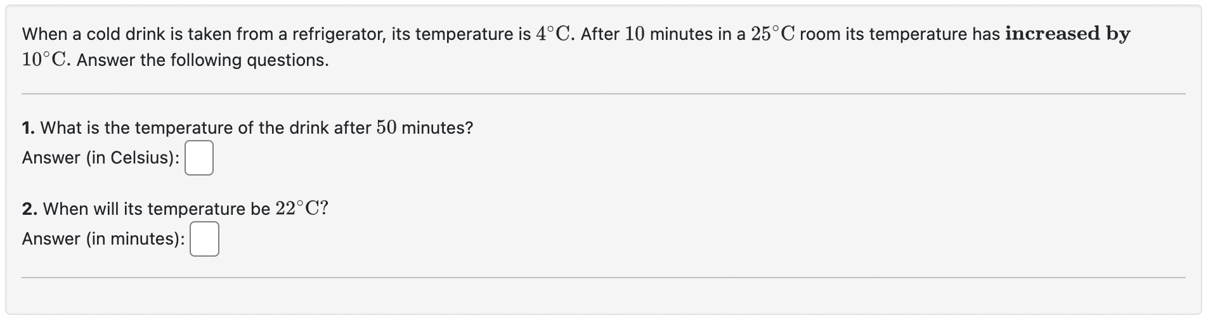
Task: Click the bold '1.' question number
Action: coord(28,128)
